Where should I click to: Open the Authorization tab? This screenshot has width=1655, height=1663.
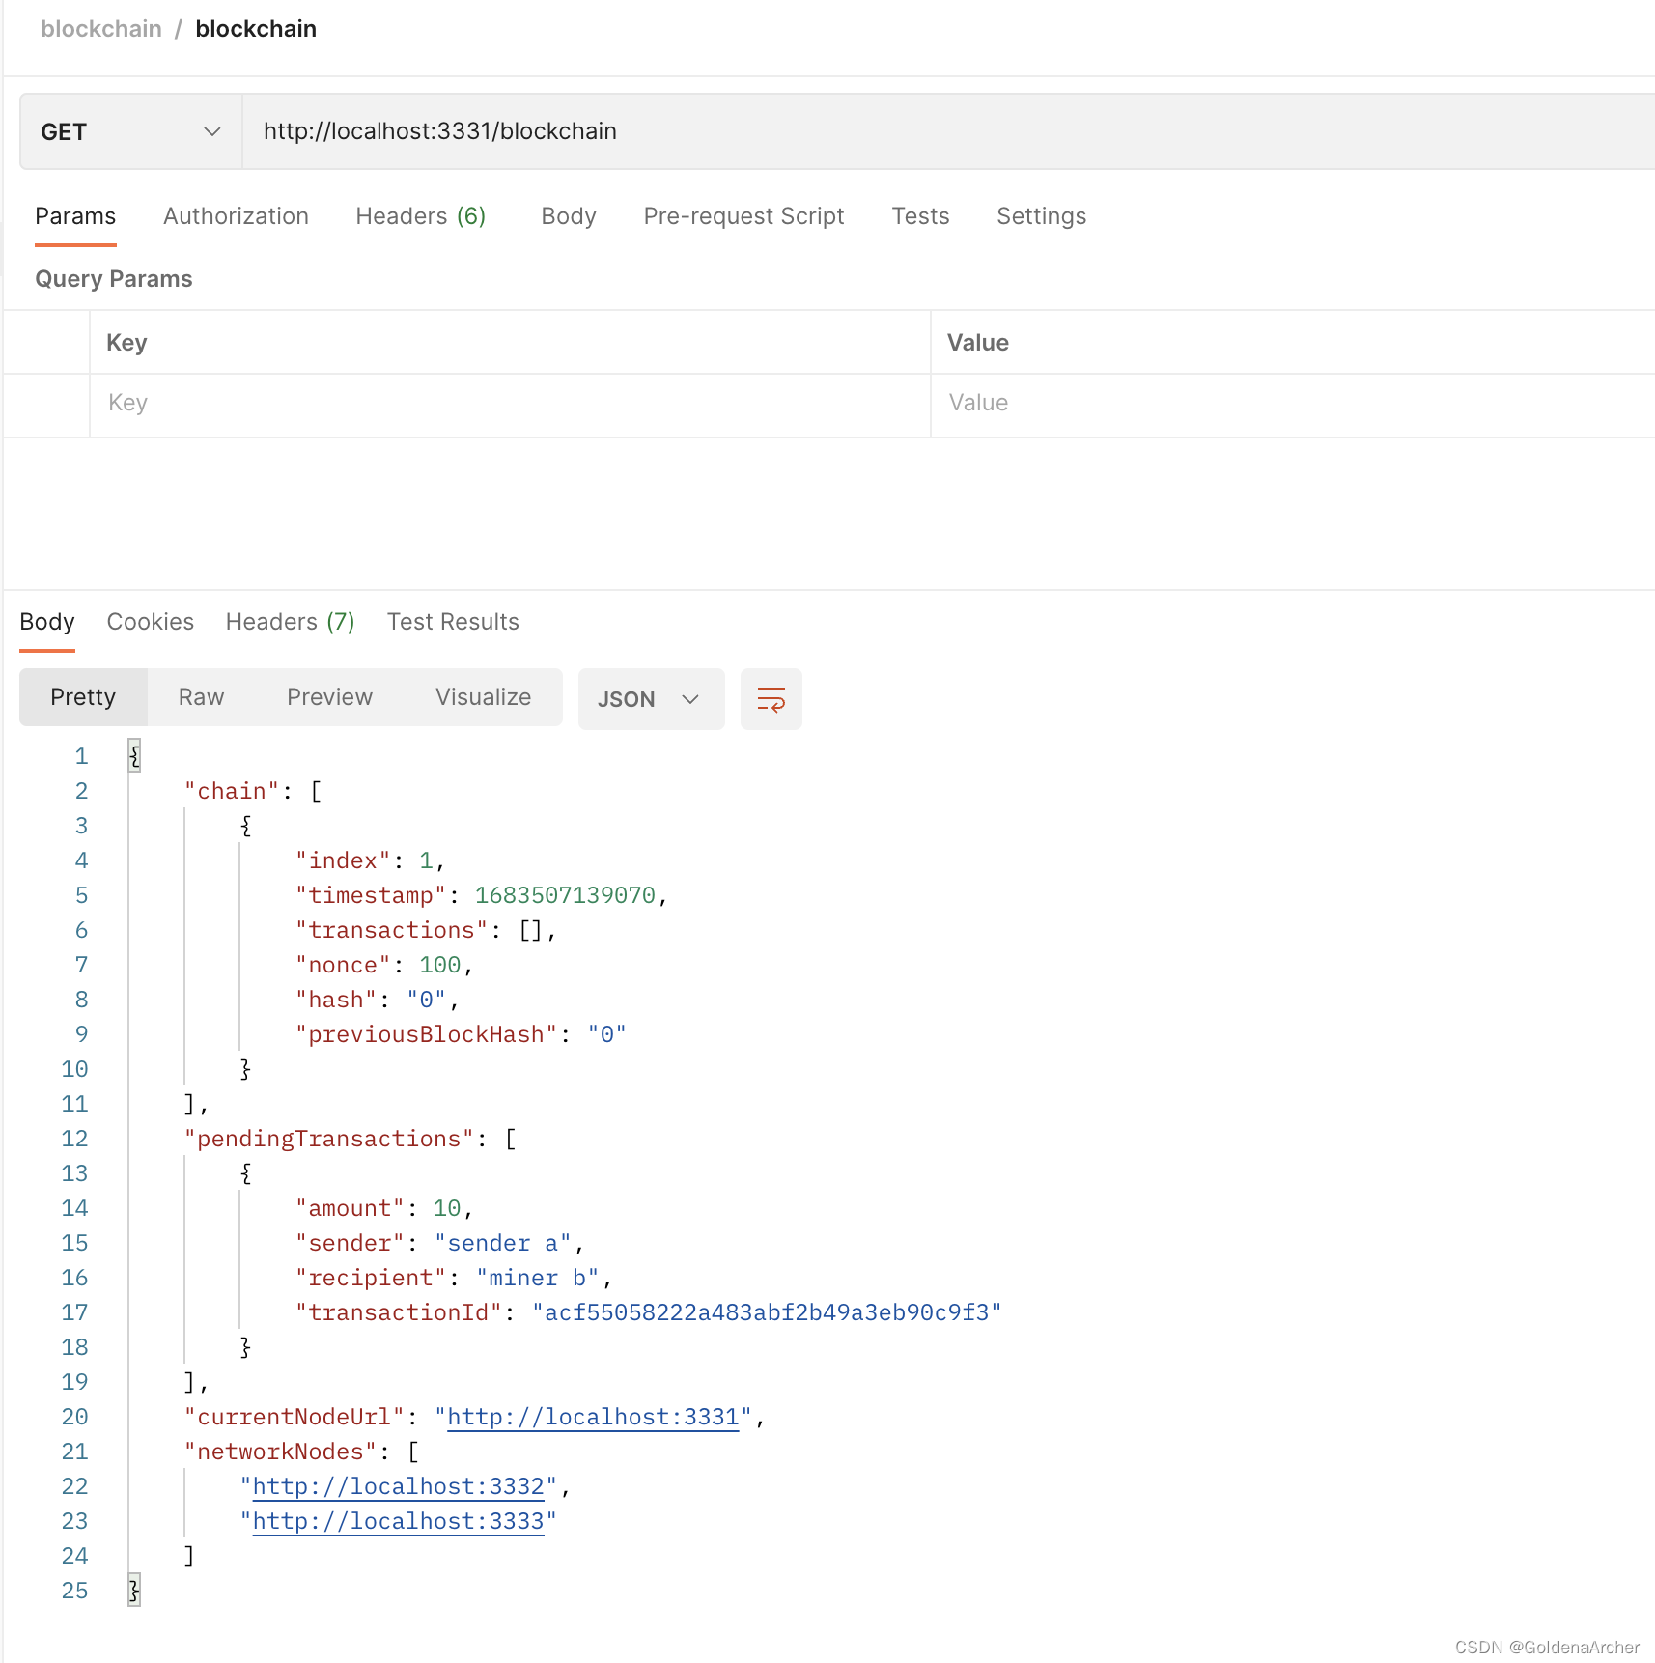pos(236,216)
